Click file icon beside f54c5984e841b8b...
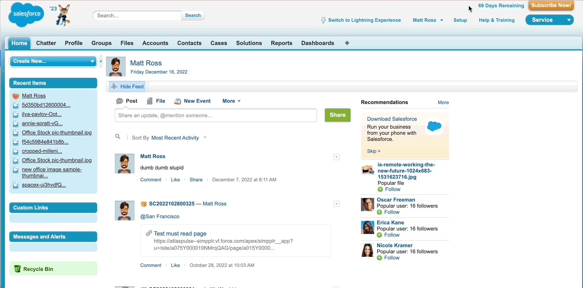Viewport: 583px width, 288px height. (x=16, y=142)
